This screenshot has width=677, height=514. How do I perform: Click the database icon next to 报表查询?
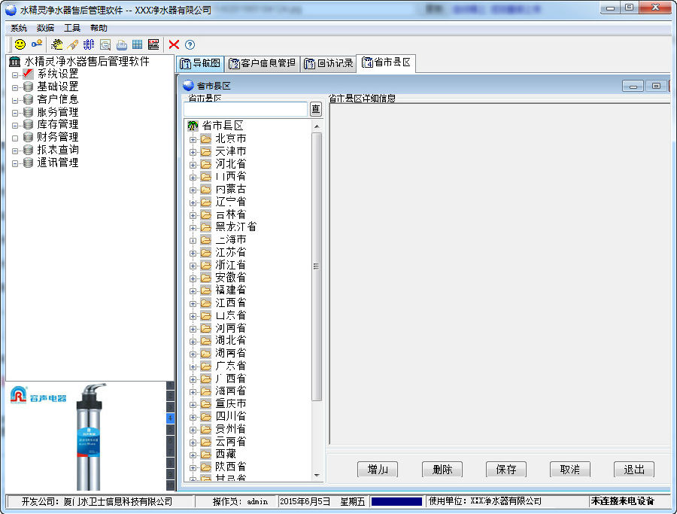pos(28,150)
